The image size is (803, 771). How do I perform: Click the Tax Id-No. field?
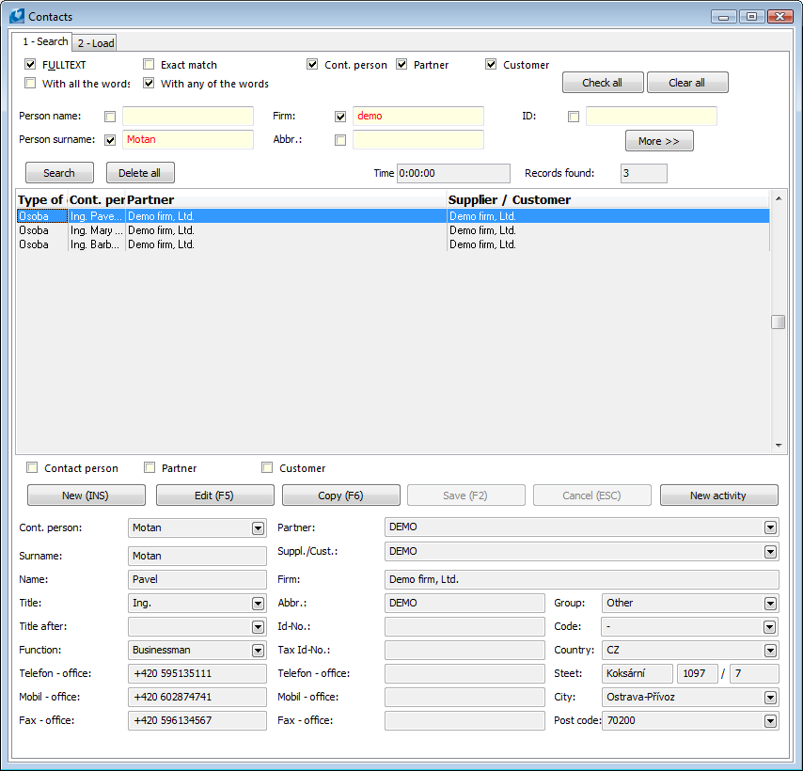[464, 651]
